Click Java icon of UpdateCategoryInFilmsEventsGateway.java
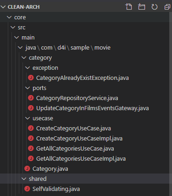The width and height of the screenshot is (172, 196). (x=31, y=108)
